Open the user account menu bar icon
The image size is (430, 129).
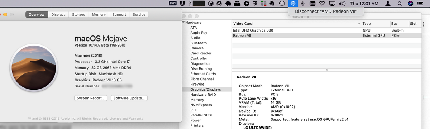click(x=388, y=4)
